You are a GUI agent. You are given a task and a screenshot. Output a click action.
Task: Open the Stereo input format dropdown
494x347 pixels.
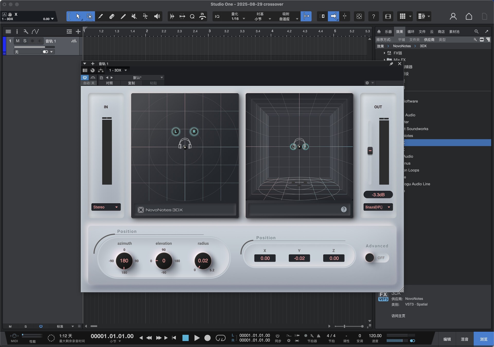pyautogui.click(x=106, y=207)
